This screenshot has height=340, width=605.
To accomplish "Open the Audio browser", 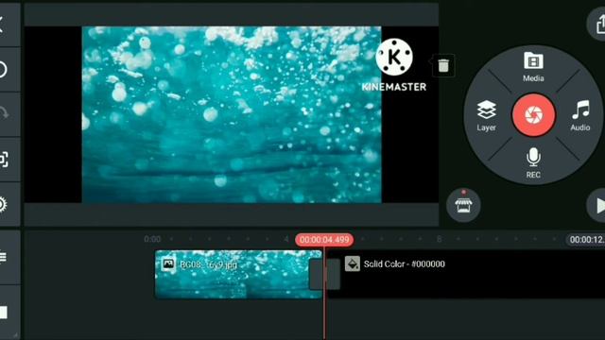I will tap(580, 115).
